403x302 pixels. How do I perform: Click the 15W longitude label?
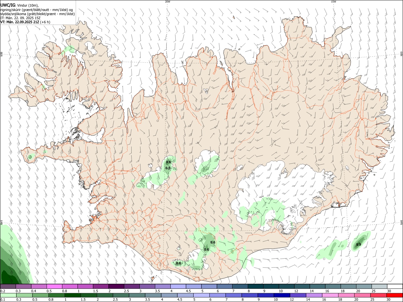click(x=333, y=2)
